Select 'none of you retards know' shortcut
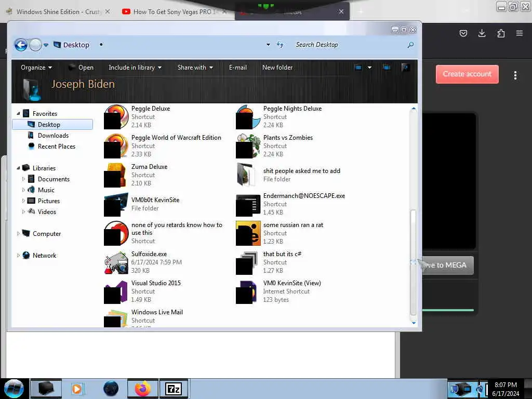This screenshot has height=399, width=532. click(x=164, y=233)
